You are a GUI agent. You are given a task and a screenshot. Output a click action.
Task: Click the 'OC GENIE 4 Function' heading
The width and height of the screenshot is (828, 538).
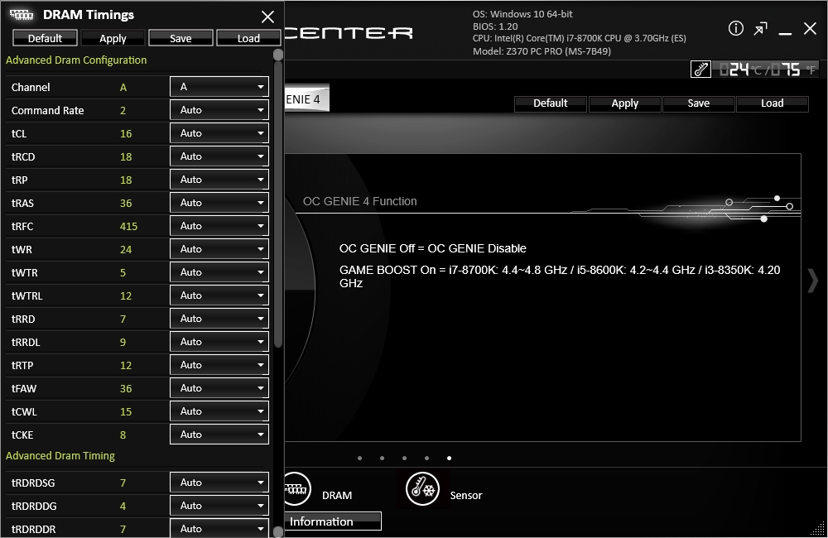click(x=359, y=201)
